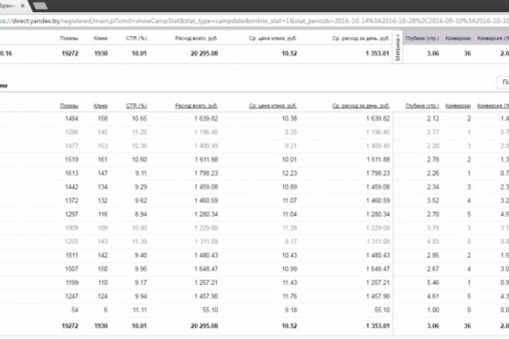Sort by underlined Ср. расход за день header

coord(361,106)
